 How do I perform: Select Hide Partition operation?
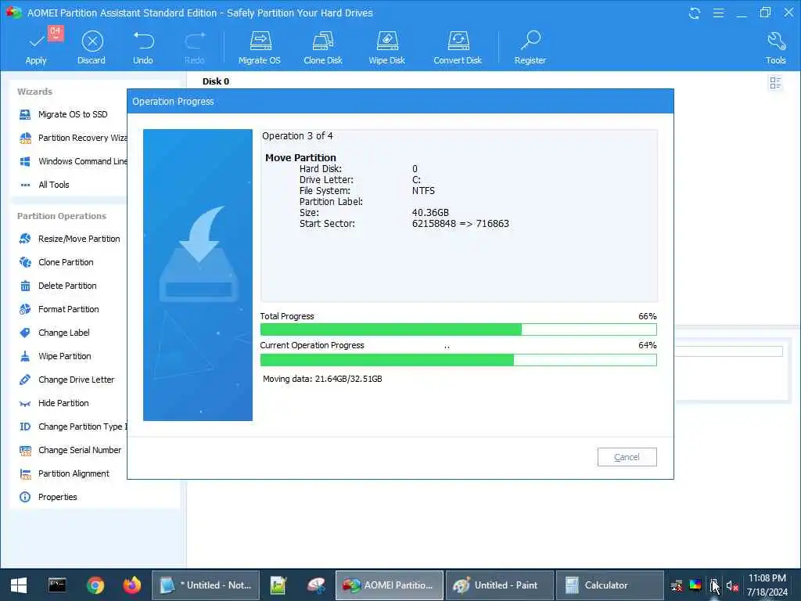click(x=54, y=403)
